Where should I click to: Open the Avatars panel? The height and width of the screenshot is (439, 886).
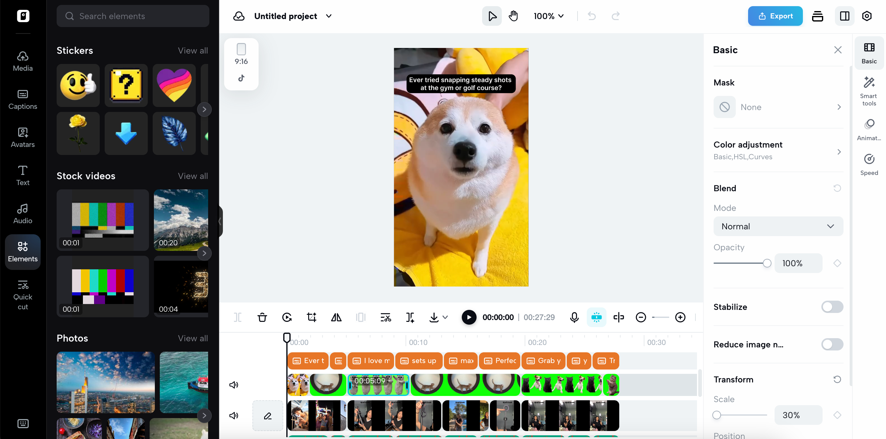point(22,137)
